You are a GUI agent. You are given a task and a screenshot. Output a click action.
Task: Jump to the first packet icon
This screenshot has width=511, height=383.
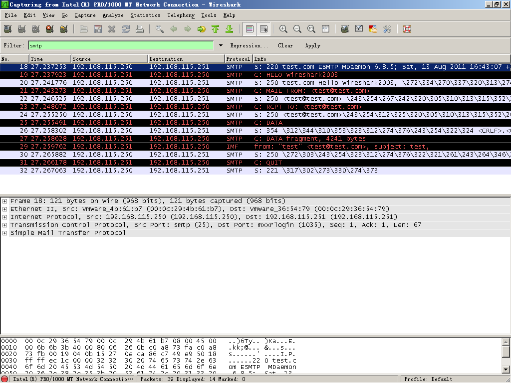(x=216, y=29)
